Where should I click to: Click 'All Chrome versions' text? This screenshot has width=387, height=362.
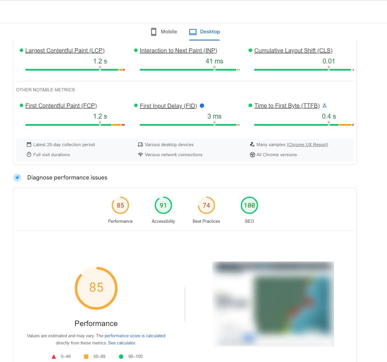[277, 155]
